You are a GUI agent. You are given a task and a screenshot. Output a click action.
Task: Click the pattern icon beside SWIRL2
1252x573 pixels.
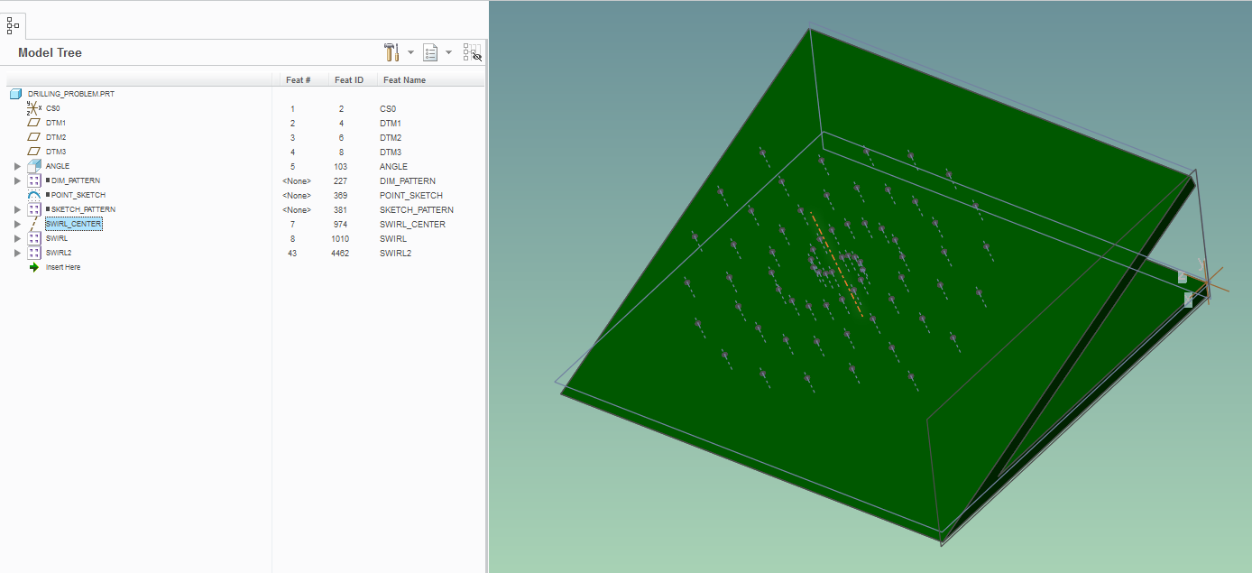coord(33,253)
